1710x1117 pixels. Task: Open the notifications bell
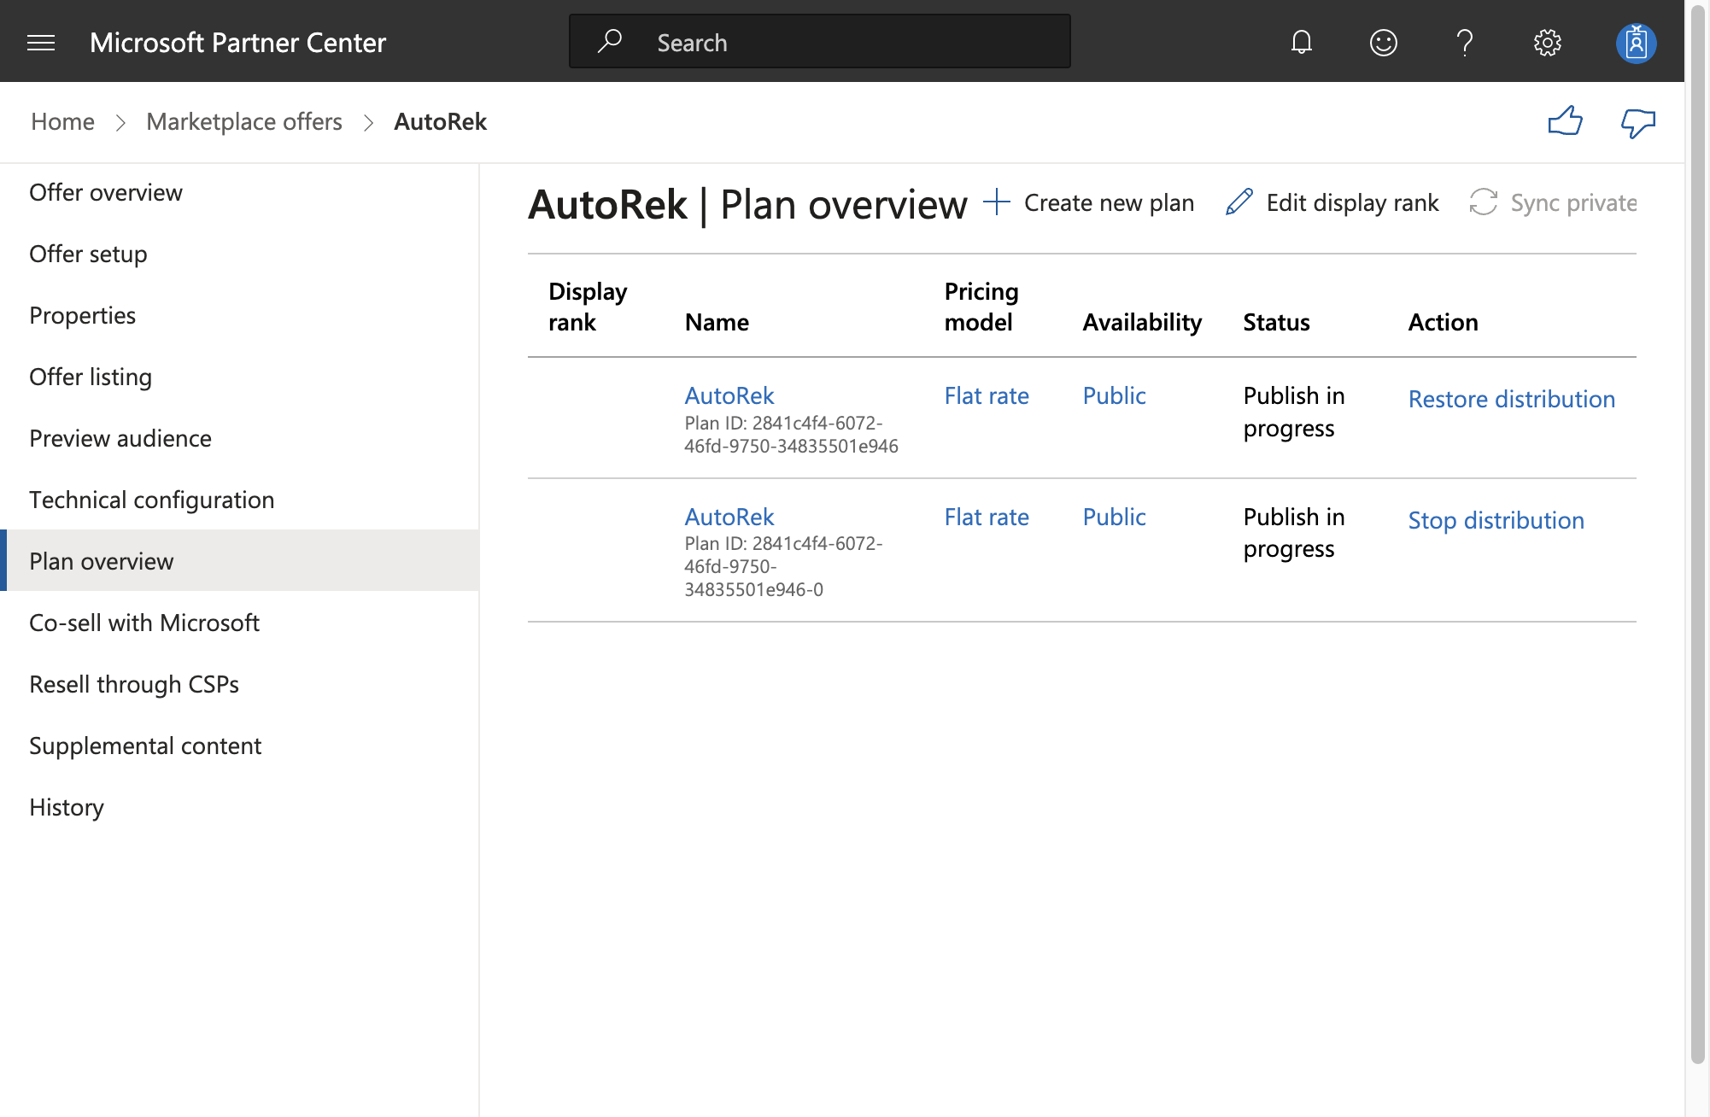coord(1301,42)
